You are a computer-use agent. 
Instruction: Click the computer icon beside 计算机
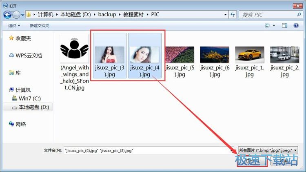tap(11, 90)
